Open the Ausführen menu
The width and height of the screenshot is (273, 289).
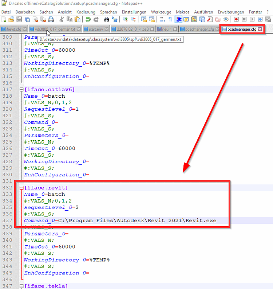(x=203, y=12)
